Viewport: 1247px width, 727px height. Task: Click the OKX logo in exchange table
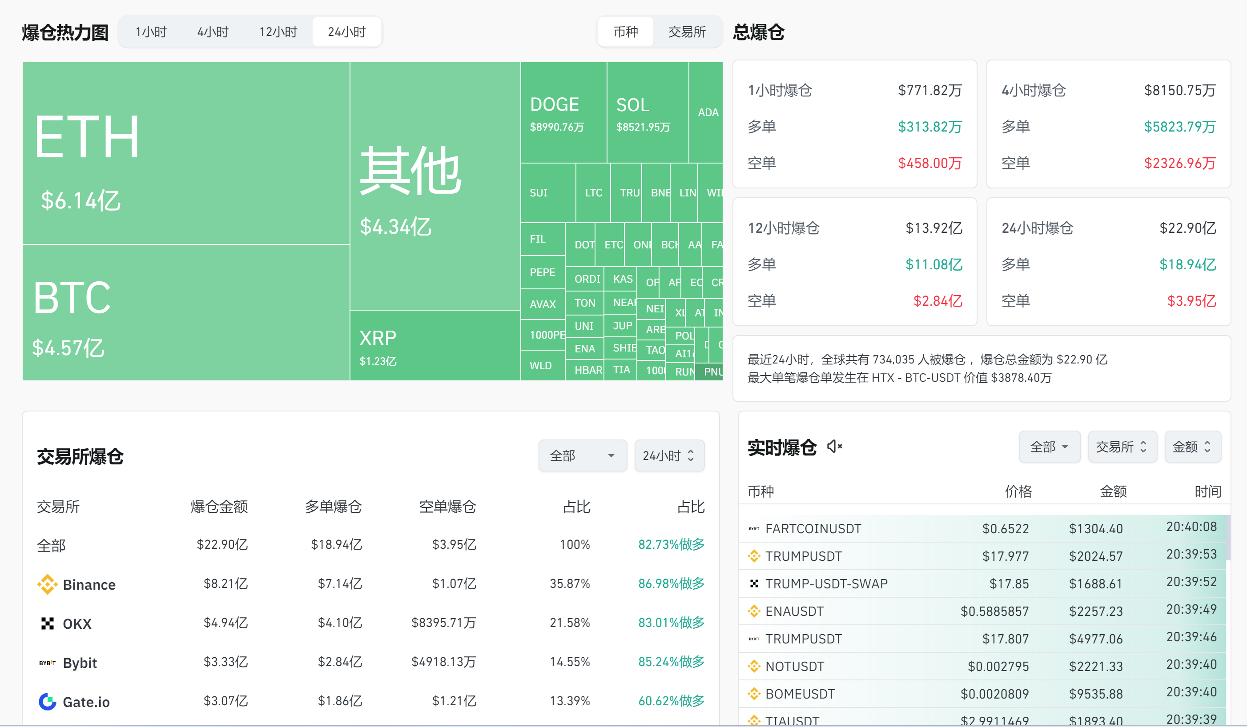tap(48, 623)
